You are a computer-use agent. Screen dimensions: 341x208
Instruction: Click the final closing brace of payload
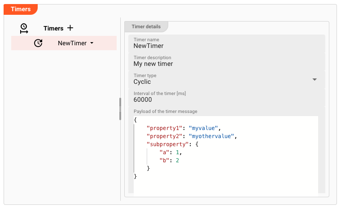click(136, 177)
